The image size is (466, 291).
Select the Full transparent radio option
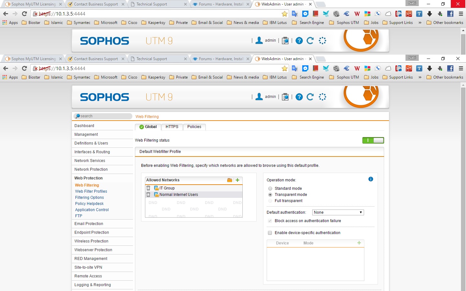click(270, 201)
